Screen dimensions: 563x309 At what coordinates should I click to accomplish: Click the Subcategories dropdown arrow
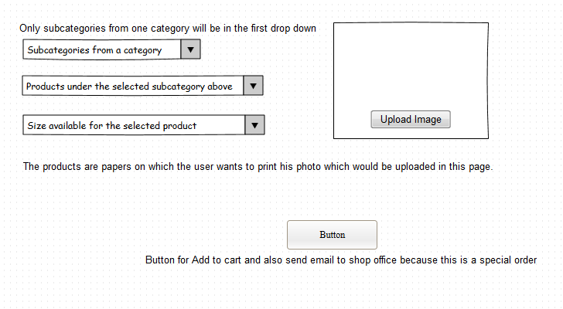(x=190, y=50)
